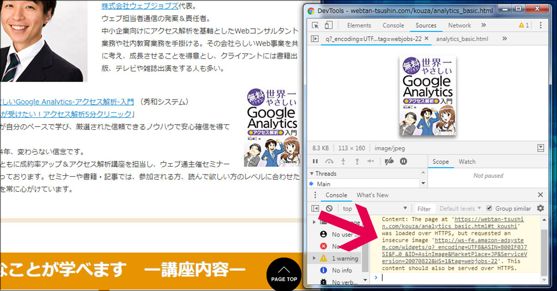Expand the 1 warning sidebar group
This screenshot has width=557, height=291.
[315, 258]
